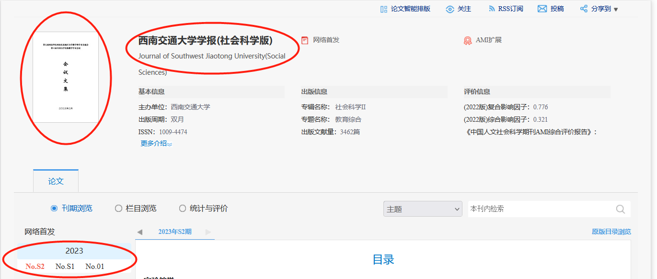Click the journal title 西南交通大学学报(社会科学版)

pyautogui.click(x=206, y=41)
